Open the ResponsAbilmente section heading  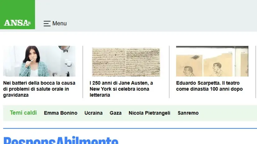point(61,140)
